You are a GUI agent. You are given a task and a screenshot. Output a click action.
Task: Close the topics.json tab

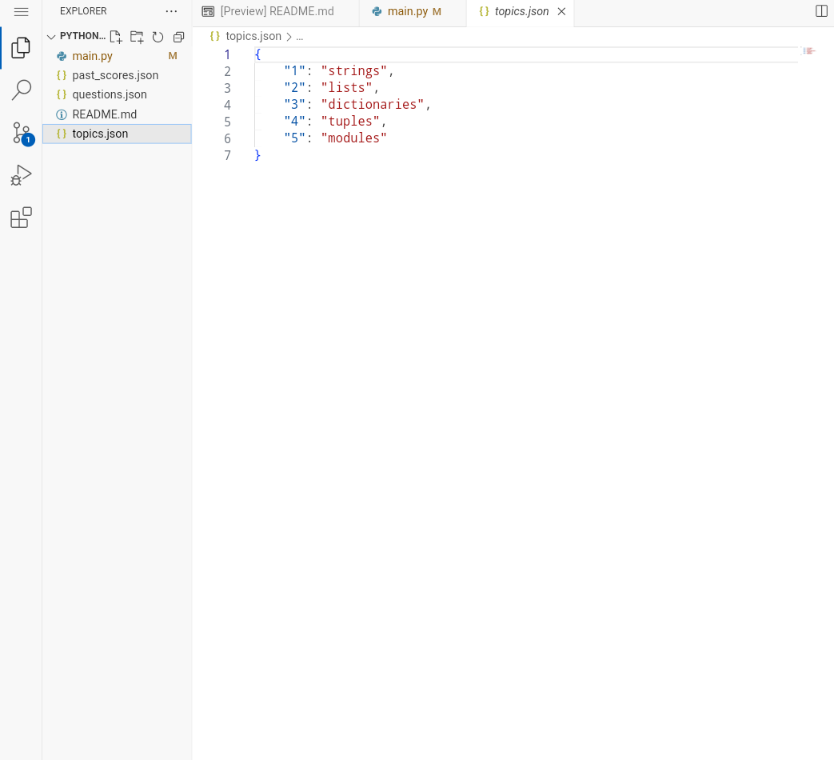pyautogui.click(x=561, y=12)
